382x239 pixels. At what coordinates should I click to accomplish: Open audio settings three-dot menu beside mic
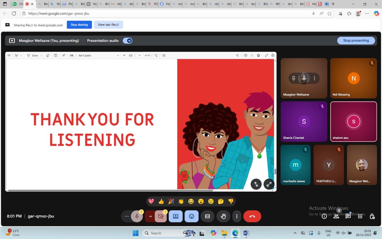[x=127, y=216]
